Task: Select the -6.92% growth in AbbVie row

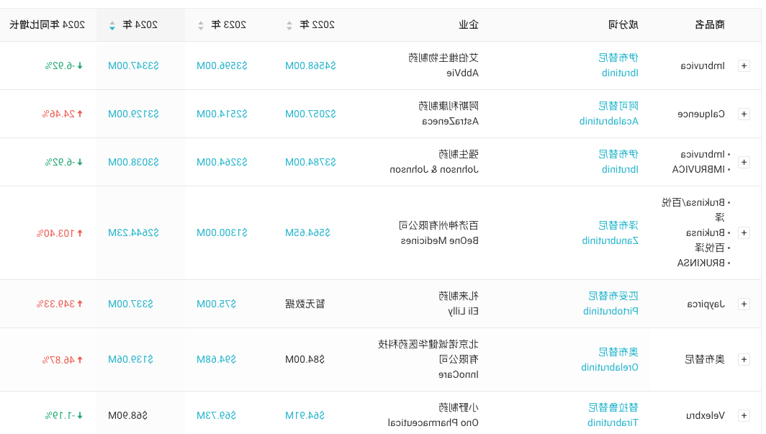Action: point(64,66)
